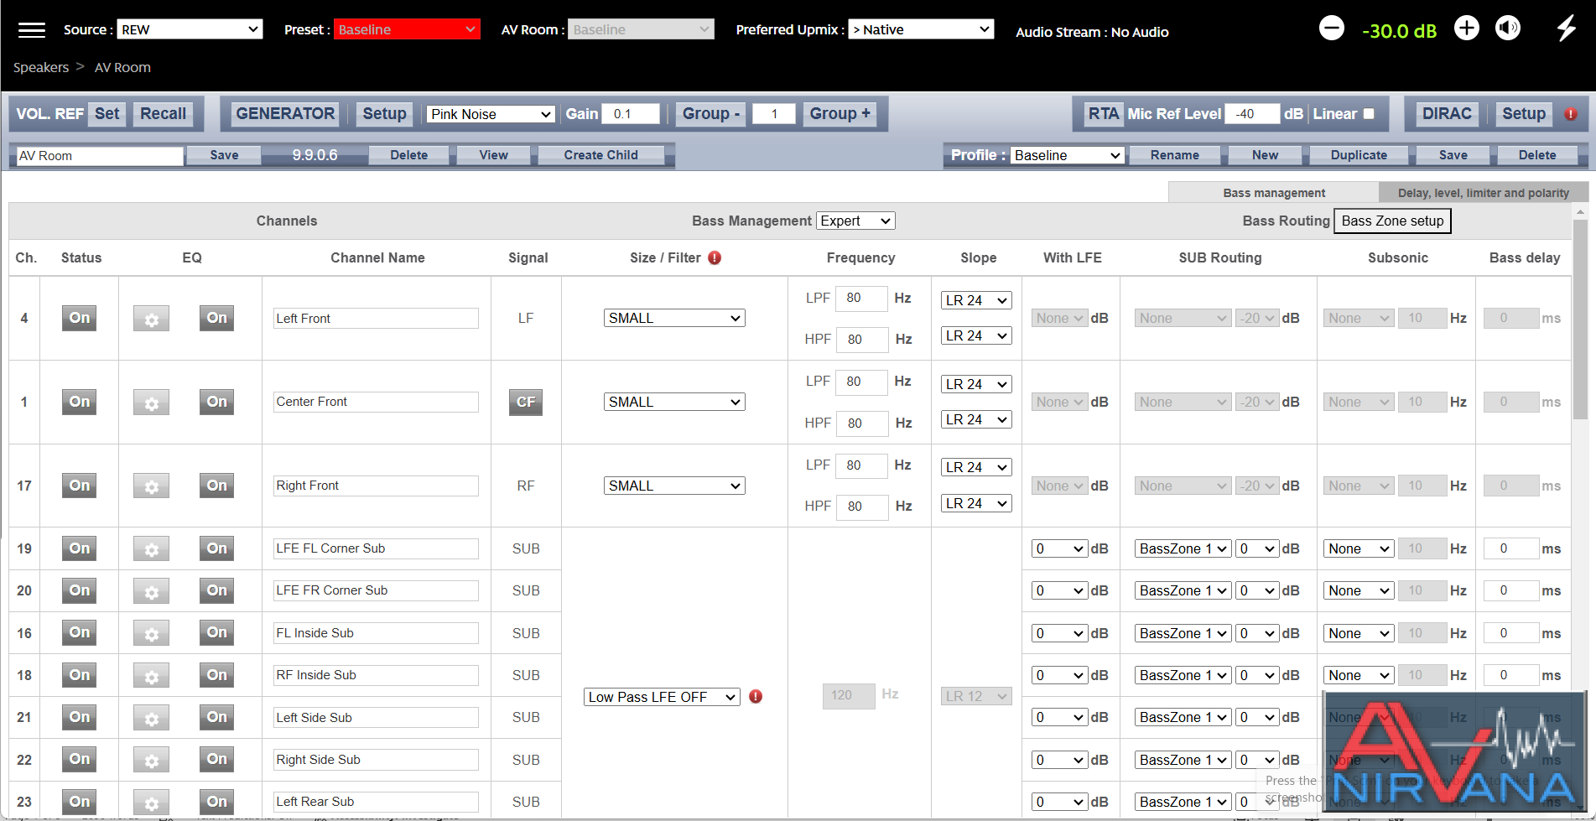Click Right Front HPF frequency field

(x=862, y=506)
